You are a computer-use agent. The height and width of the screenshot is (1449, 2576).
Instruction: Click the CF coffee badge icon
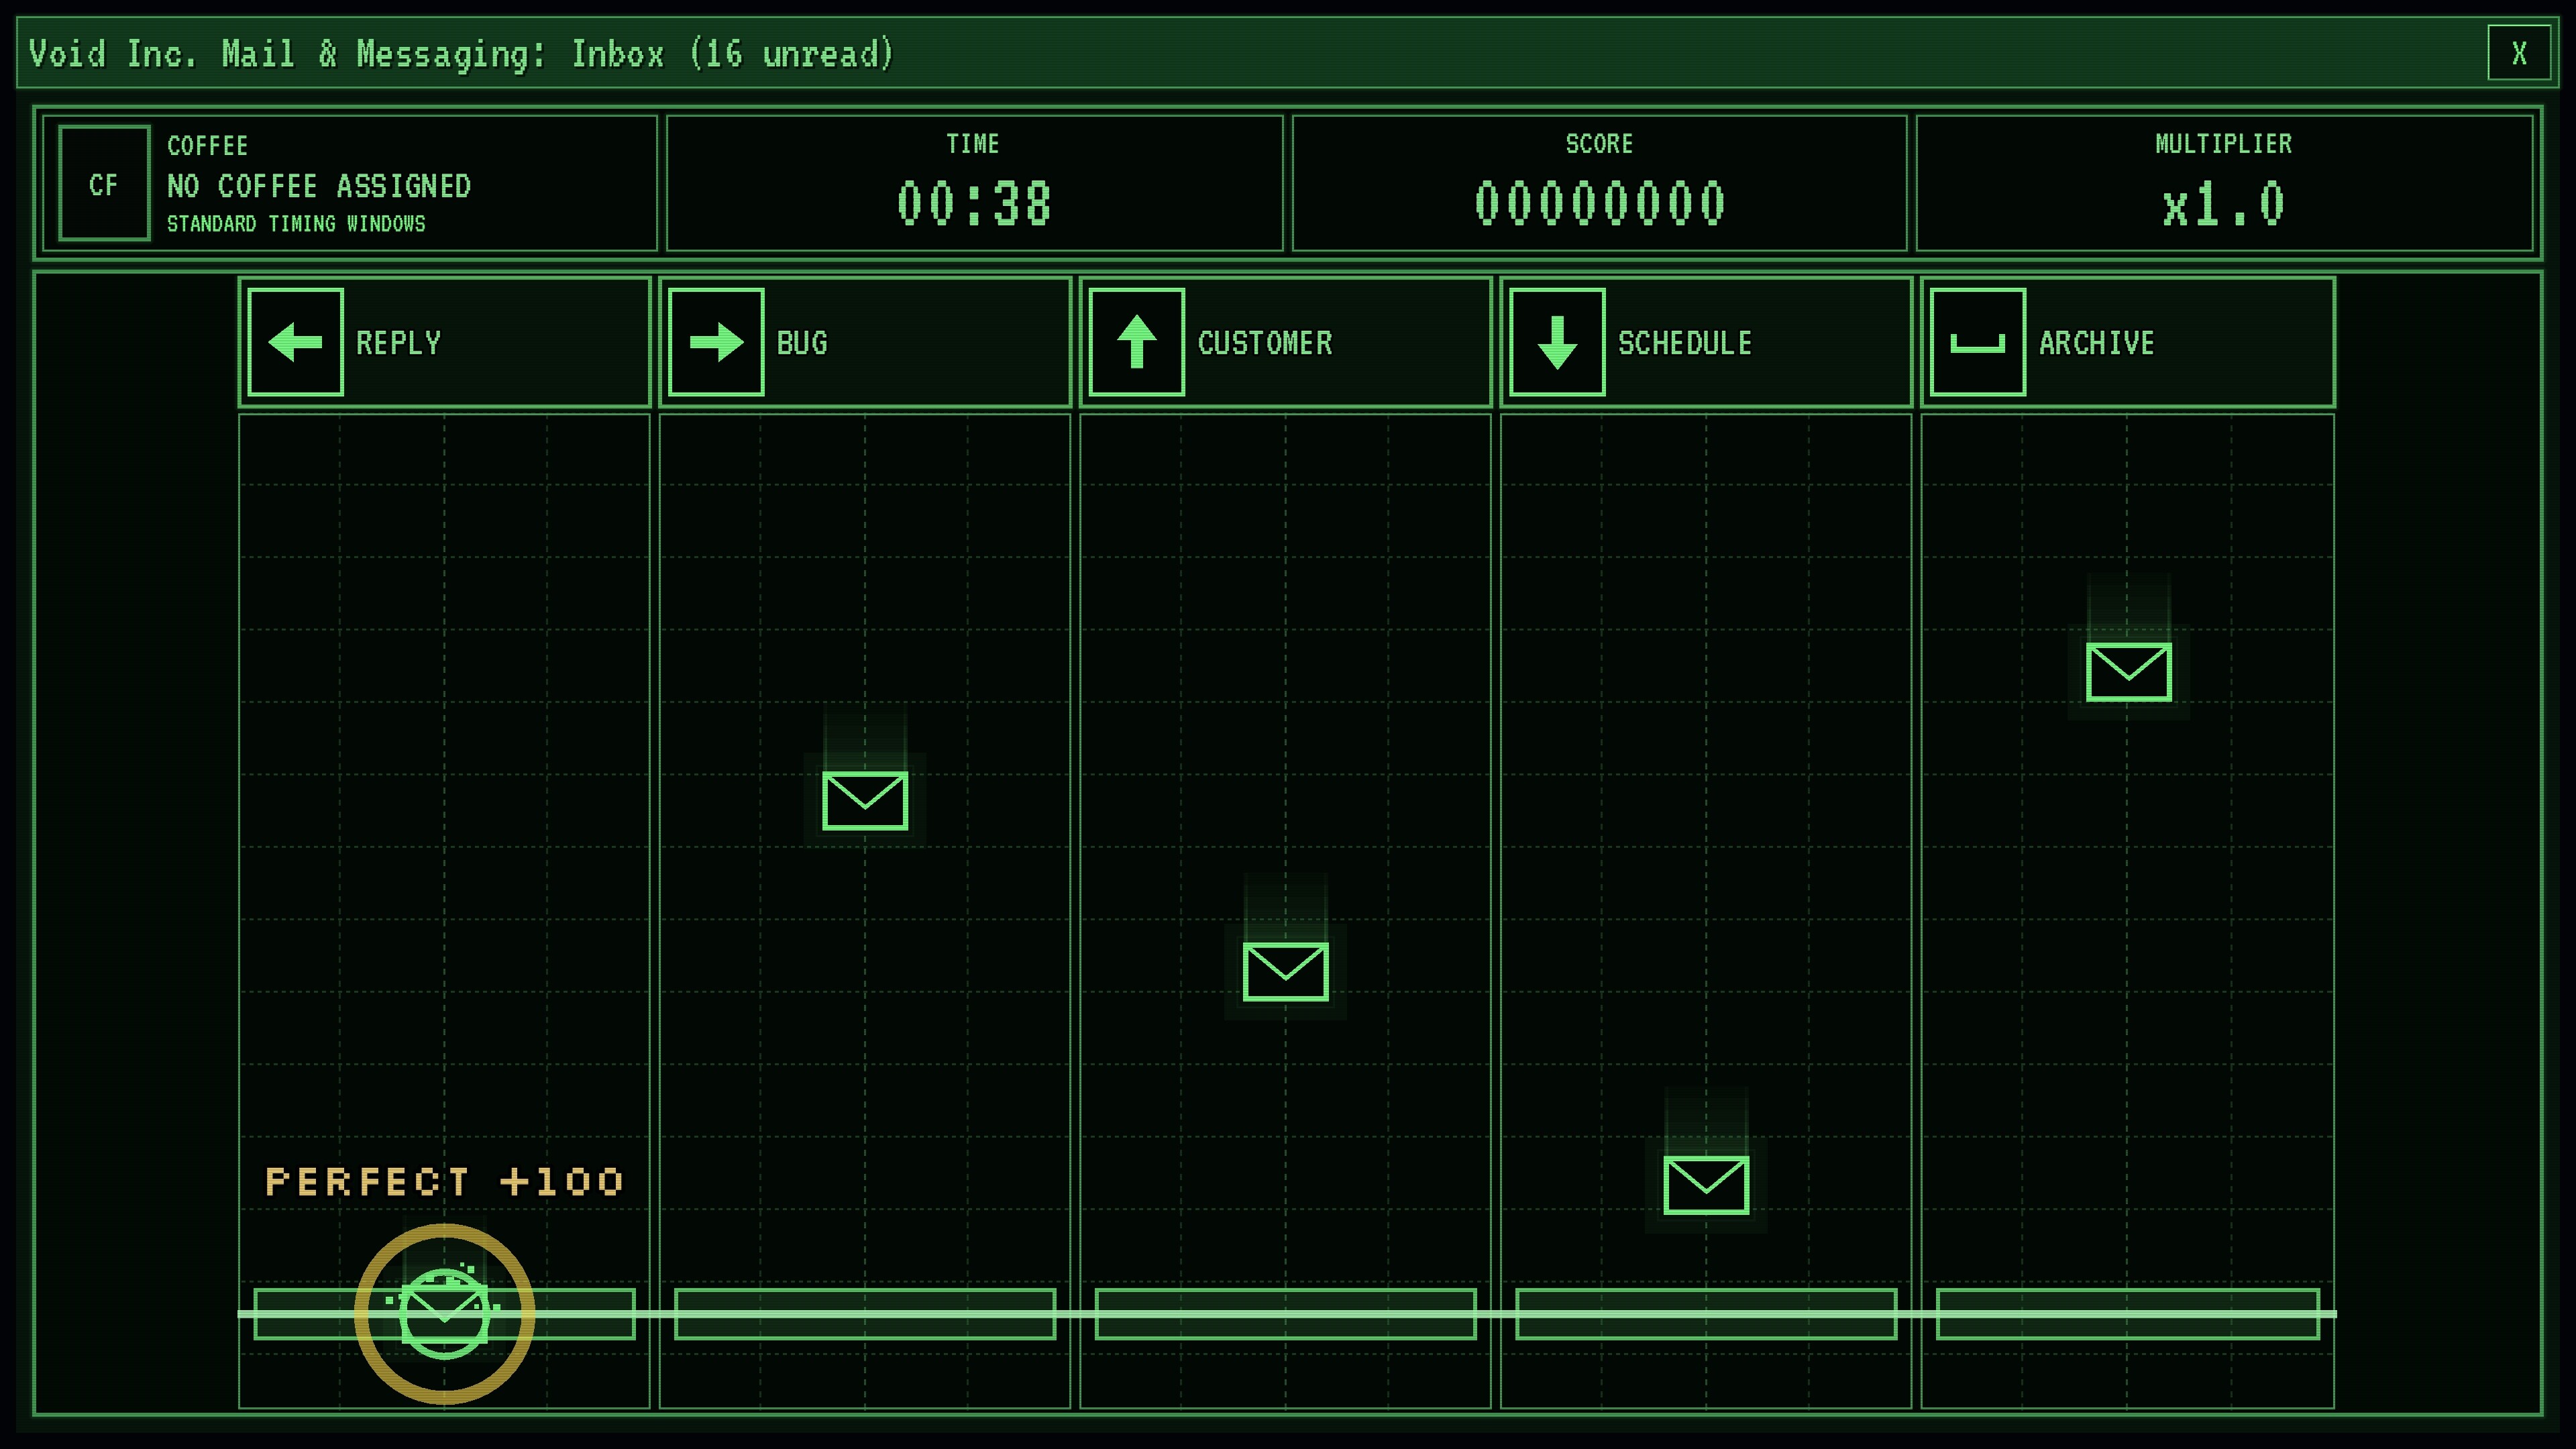104,183
